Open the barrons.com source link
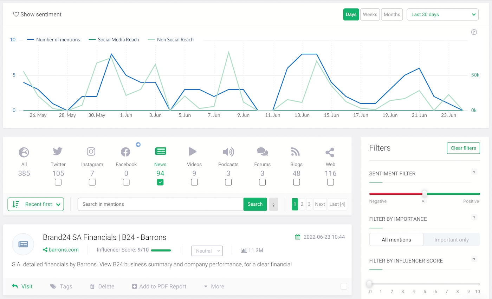The image size is (492, 299). click(63, 250)
